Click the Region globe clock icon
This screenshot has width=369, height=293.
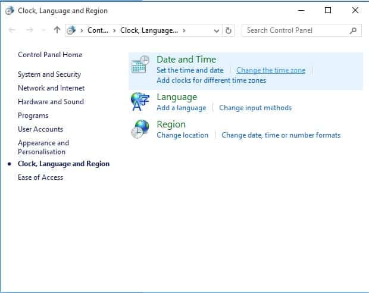(x=140, y=129)
